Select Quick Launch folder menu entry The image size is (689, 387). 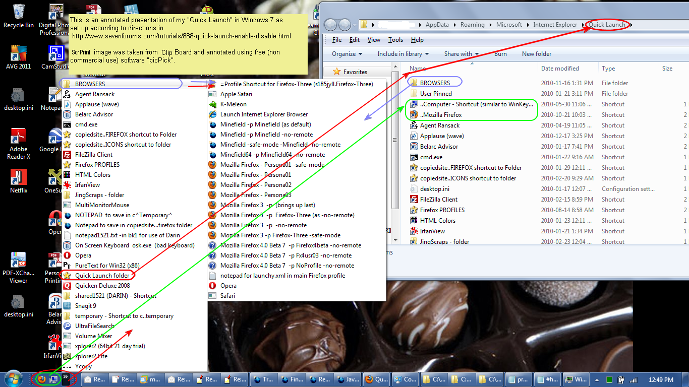coord(102,276)
